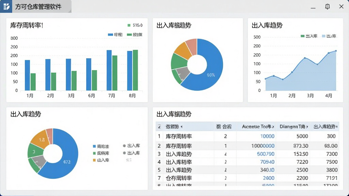Screen dimensions: 349x196
Task: Click the 6月 label on the bar chart axis
Action: [91, 96]
